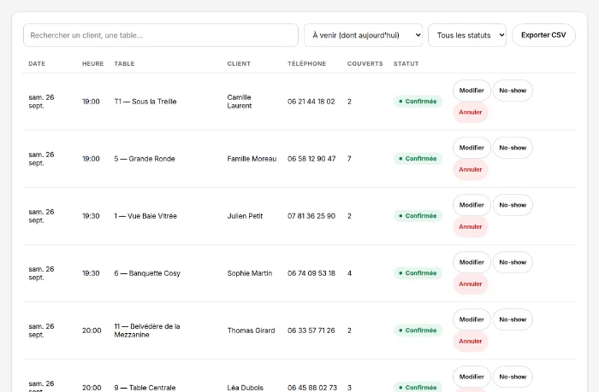Click the Exporter CSV button

tap(543, 35)
